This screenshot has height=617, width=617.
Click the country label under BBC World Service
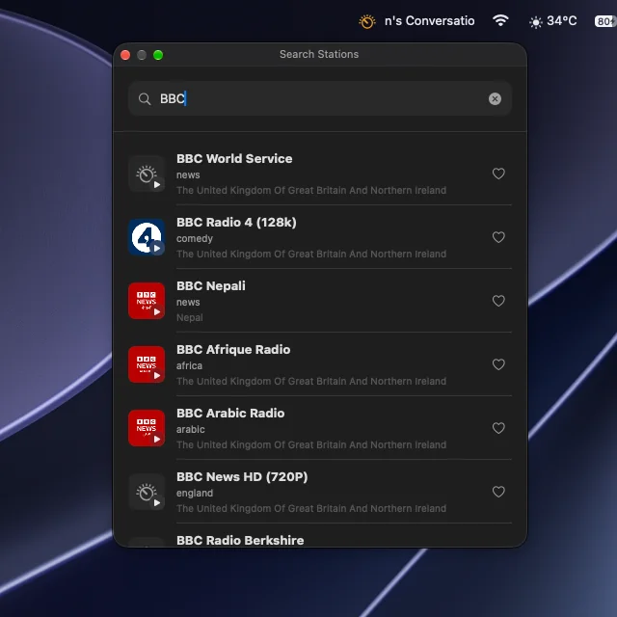point(311,191)
